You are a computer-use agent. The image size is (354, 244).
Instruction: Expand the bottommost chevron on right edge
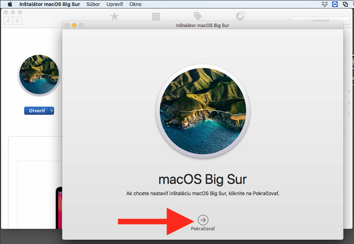tap(348, 114)
